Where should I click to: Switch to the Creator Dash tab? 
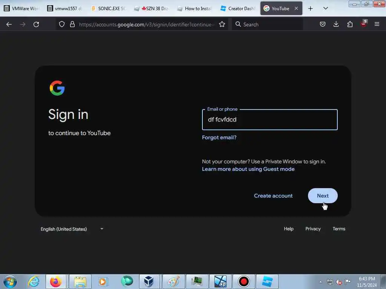pos(238,8)
